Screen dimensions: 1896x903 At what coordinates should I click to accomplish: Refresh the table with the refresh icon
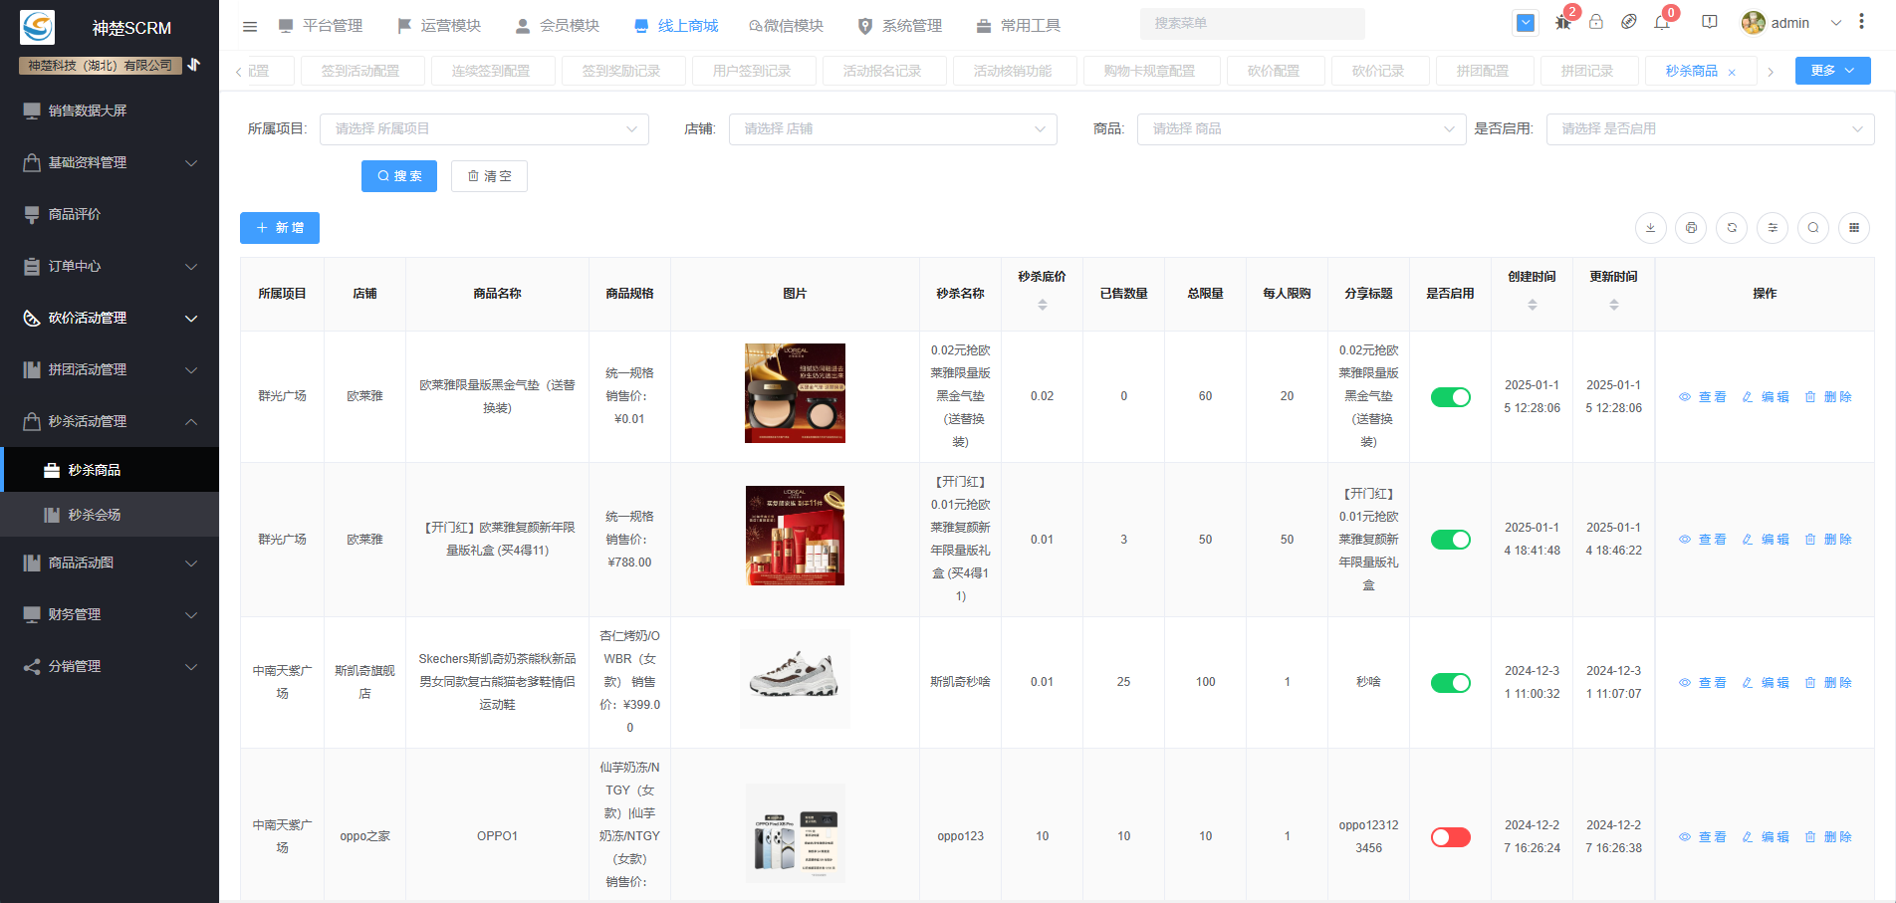point(1732,228)
